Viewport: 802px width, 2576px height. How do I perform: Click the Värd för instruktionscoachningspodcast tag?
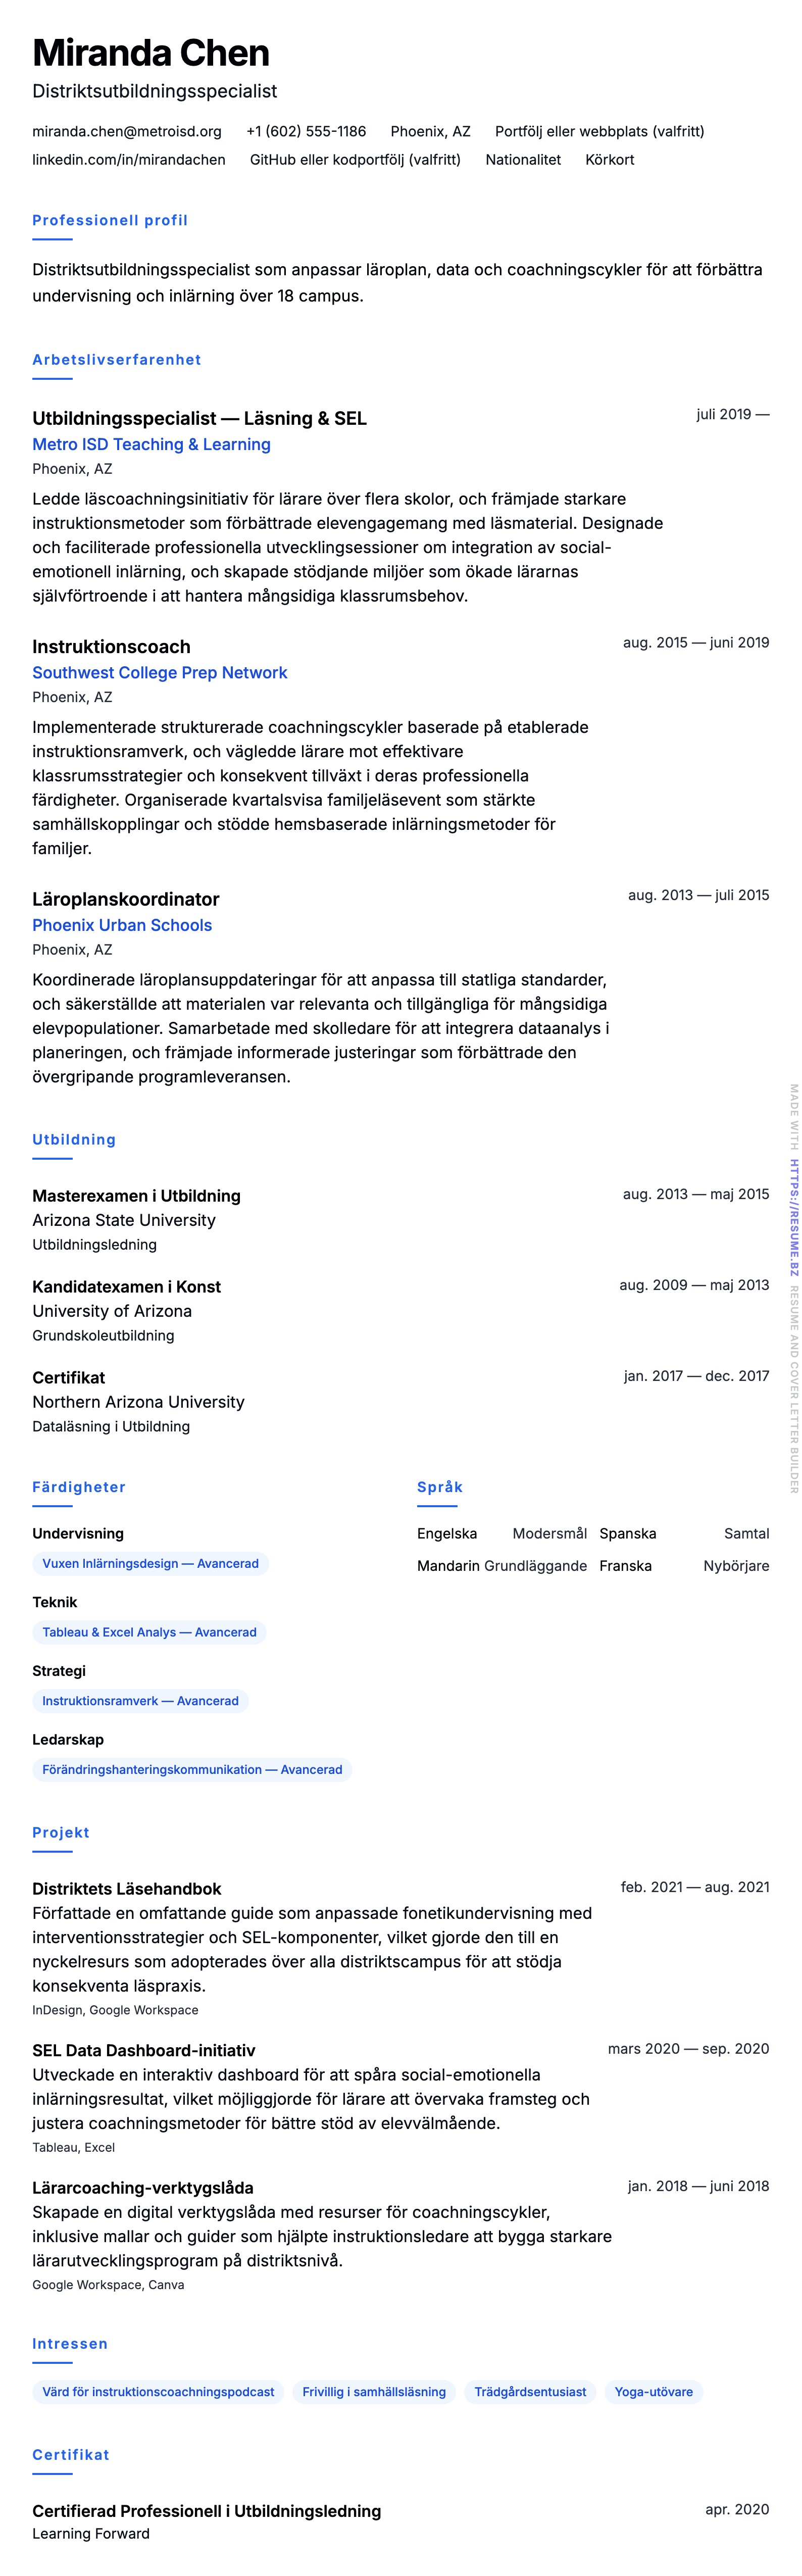158,2391
